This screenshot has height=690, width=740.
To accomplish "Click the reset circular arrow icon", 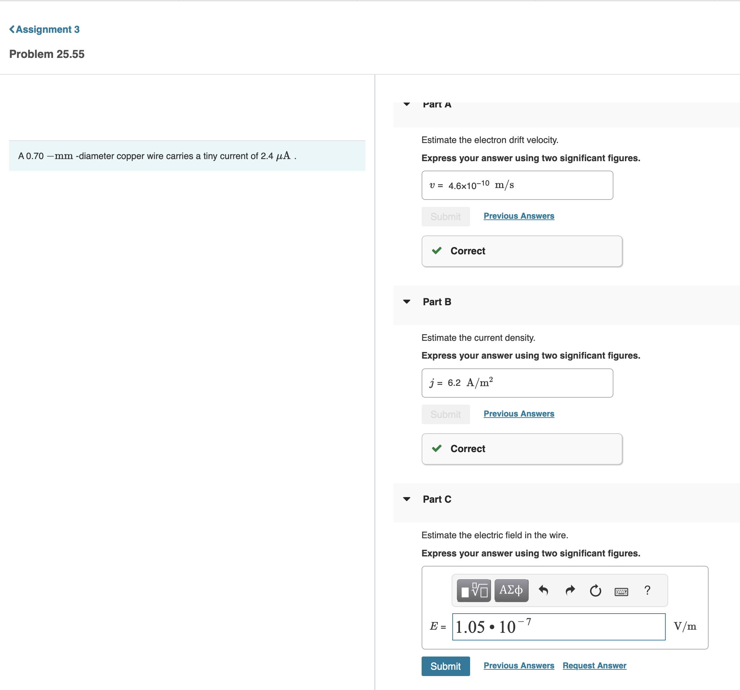I will point(595,590).
